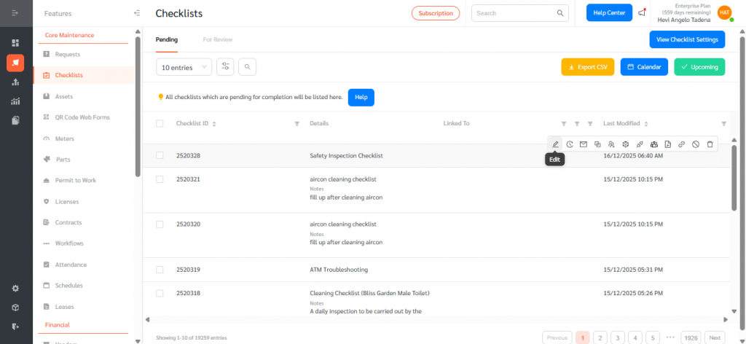Click the Export CSV button

point(587,67)
